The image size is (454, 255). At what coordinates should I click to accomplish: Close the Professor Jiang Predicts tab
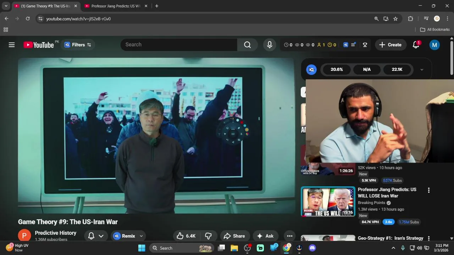[145, 6]
